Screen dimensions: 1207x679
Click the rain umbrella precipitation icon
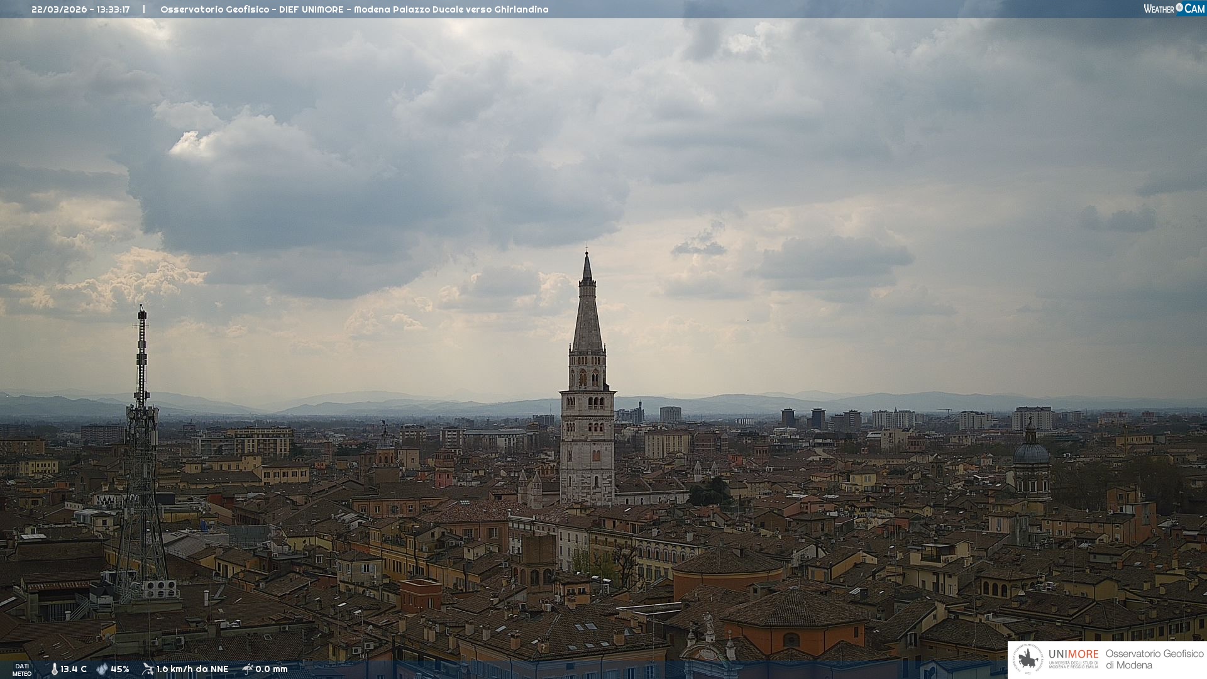[248, 669]
